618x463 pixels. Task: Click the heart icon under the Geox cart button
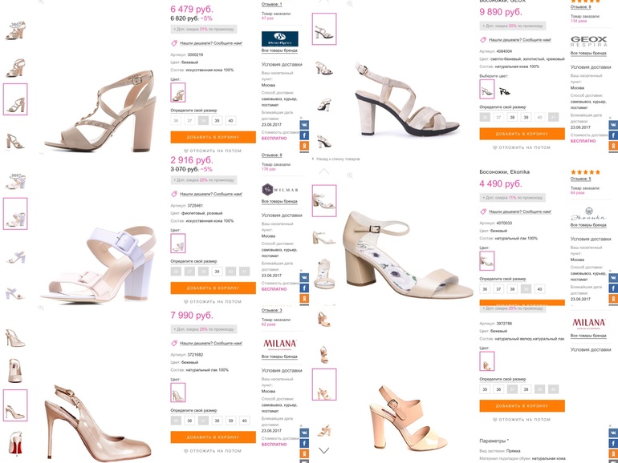click(x=495, y=147)
